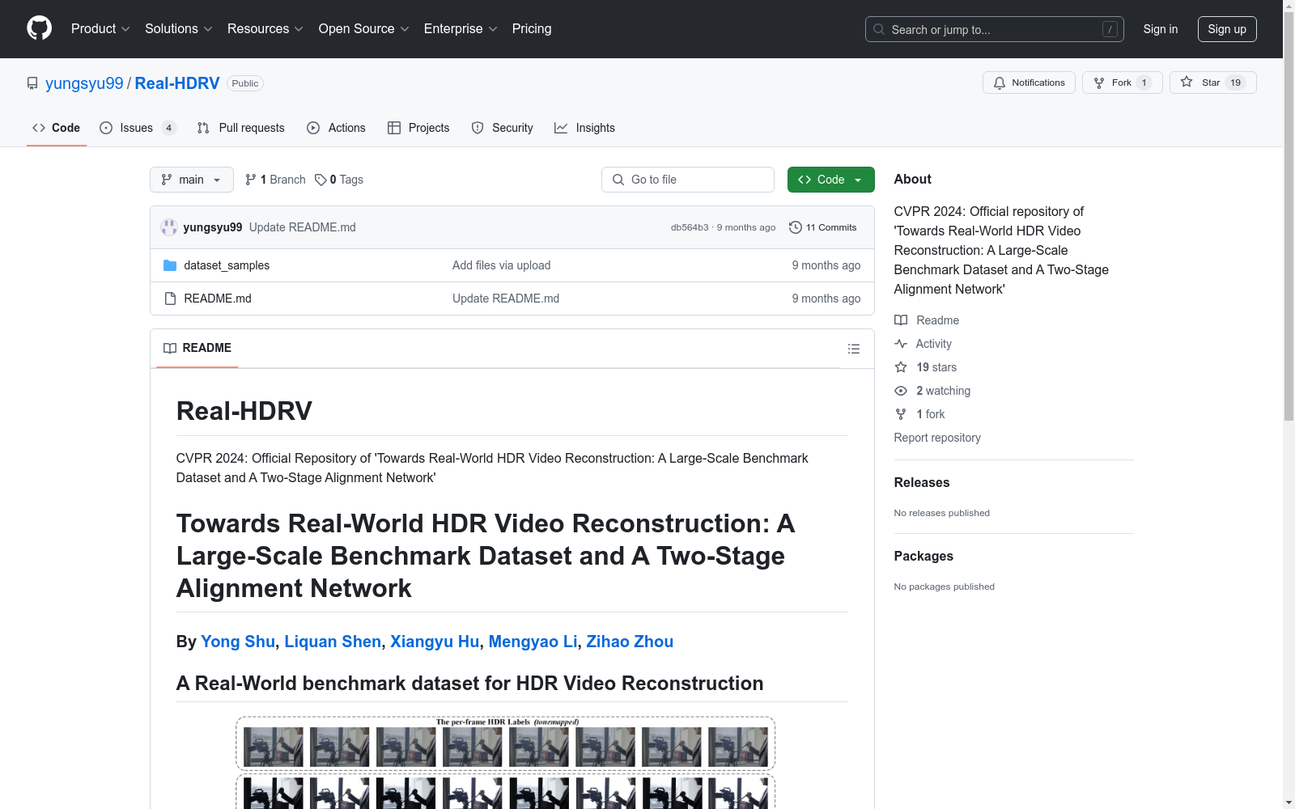Image resolution: width=1295 pixels, height=809 pixels.
Task: Open the dataset_samples folder
Action: (227, 265)
